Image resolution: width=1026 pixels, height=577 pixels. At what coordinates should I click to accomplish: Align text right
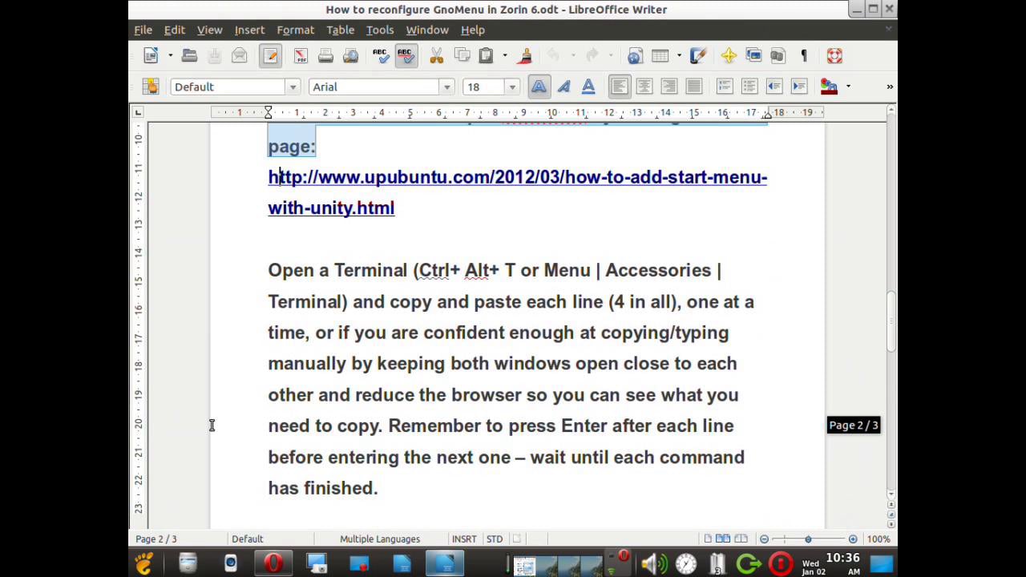[x=669, y=87]
